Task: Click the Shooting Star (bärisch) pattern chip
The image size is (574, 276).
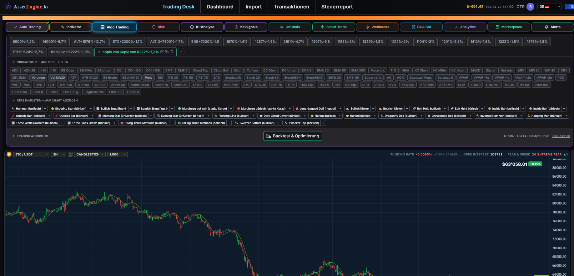Action: (68, 109)
